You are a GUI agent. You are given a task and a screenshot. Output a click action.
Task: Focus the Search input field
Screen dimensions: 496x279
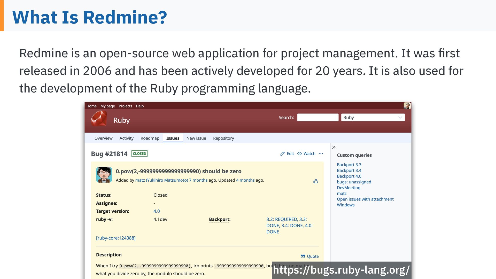coord(318,117)
